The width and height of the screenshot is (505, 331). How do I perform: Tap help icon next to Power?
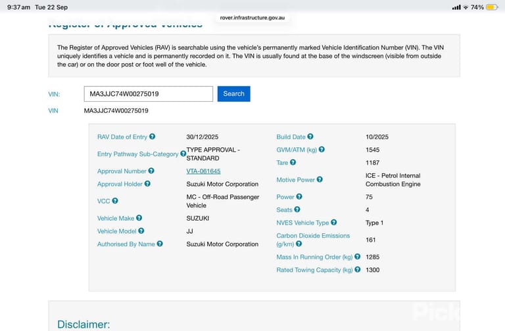(299, 196)
